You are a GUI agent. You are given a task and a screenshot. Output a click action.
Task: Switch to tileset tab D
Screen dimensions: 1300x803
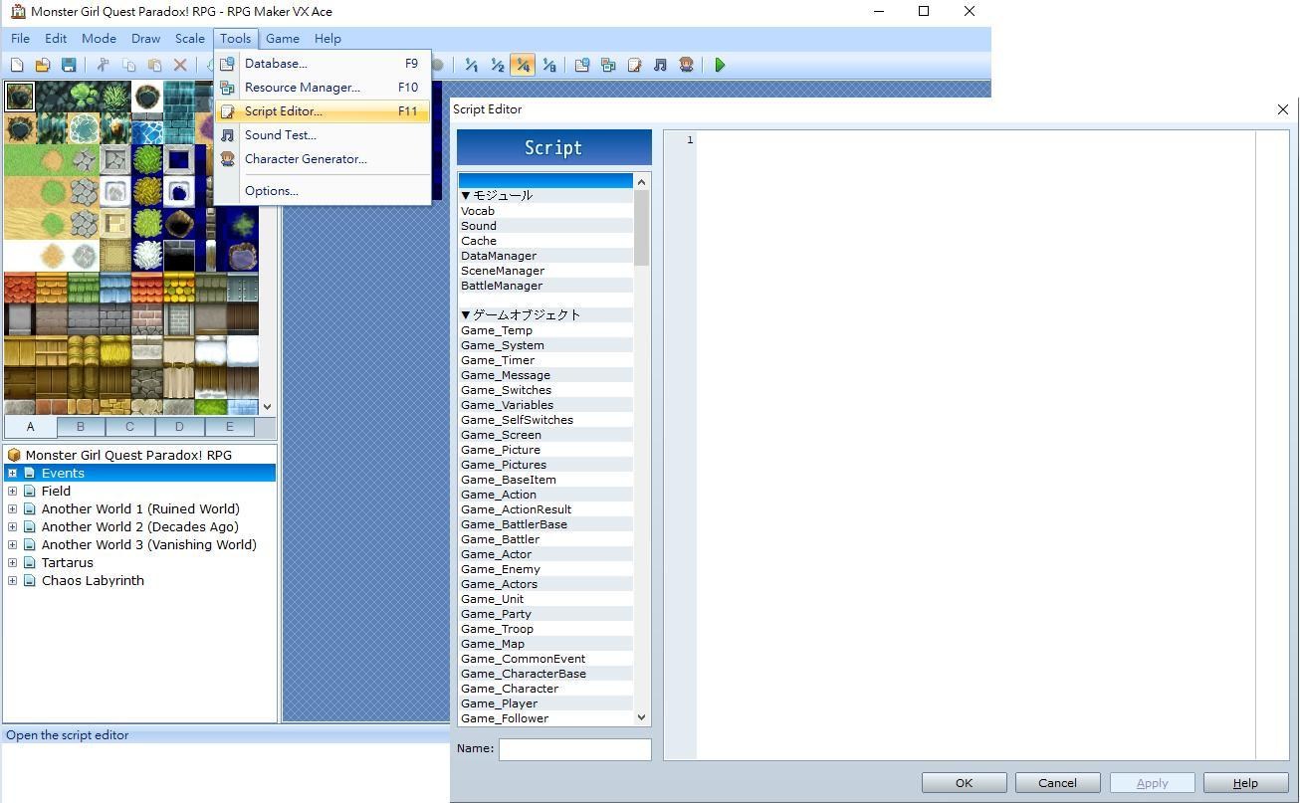(x=179, y=427)
